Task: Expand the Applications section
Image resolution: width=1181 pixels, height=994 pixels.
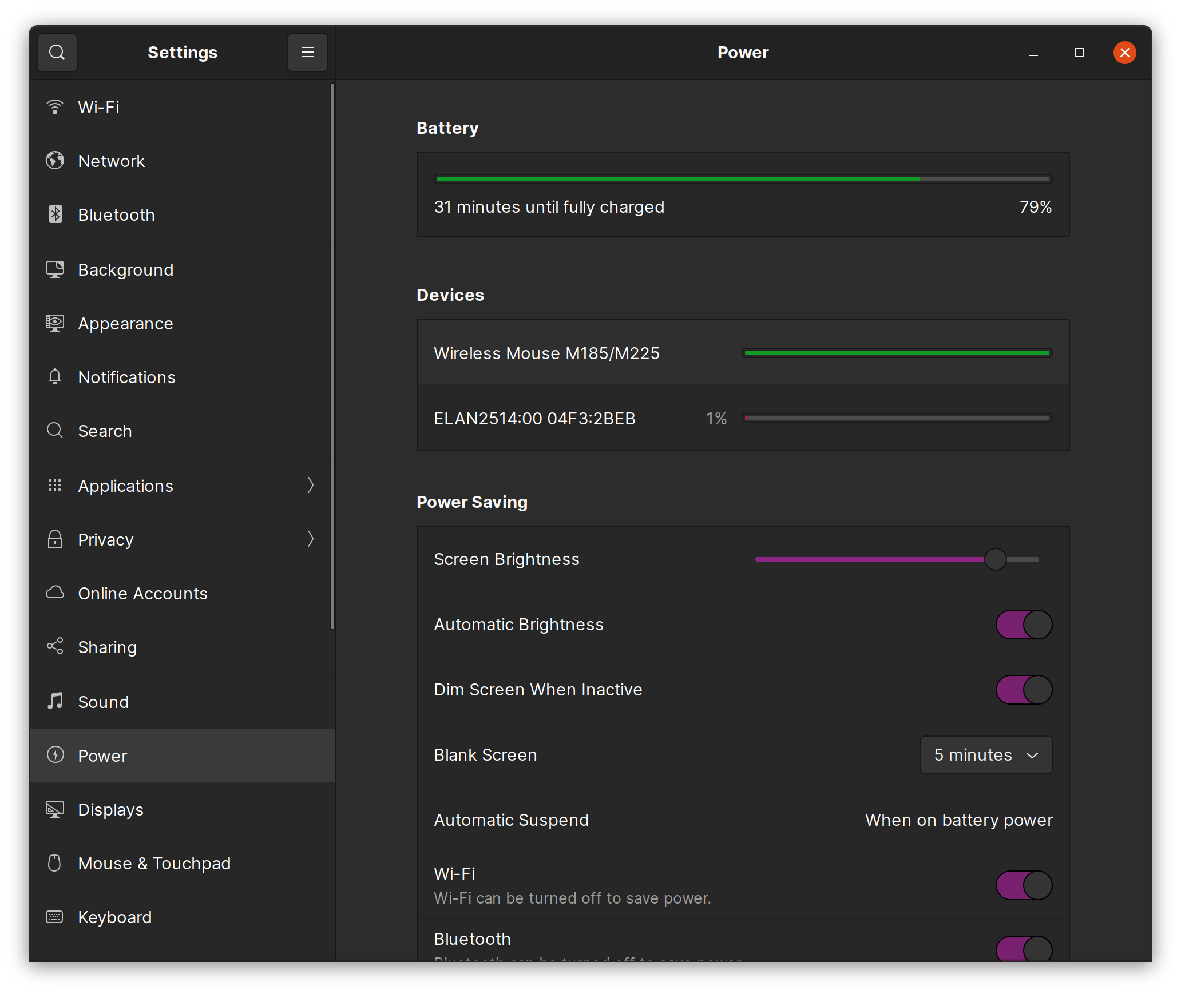Action: (311, 485)
